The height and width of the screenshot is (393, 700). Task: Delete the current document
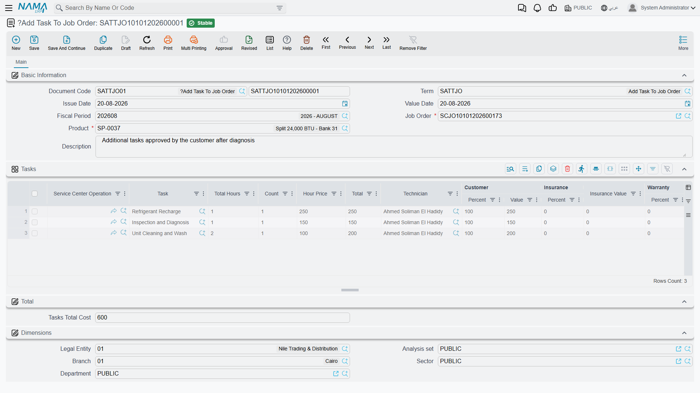coord(307,43)
